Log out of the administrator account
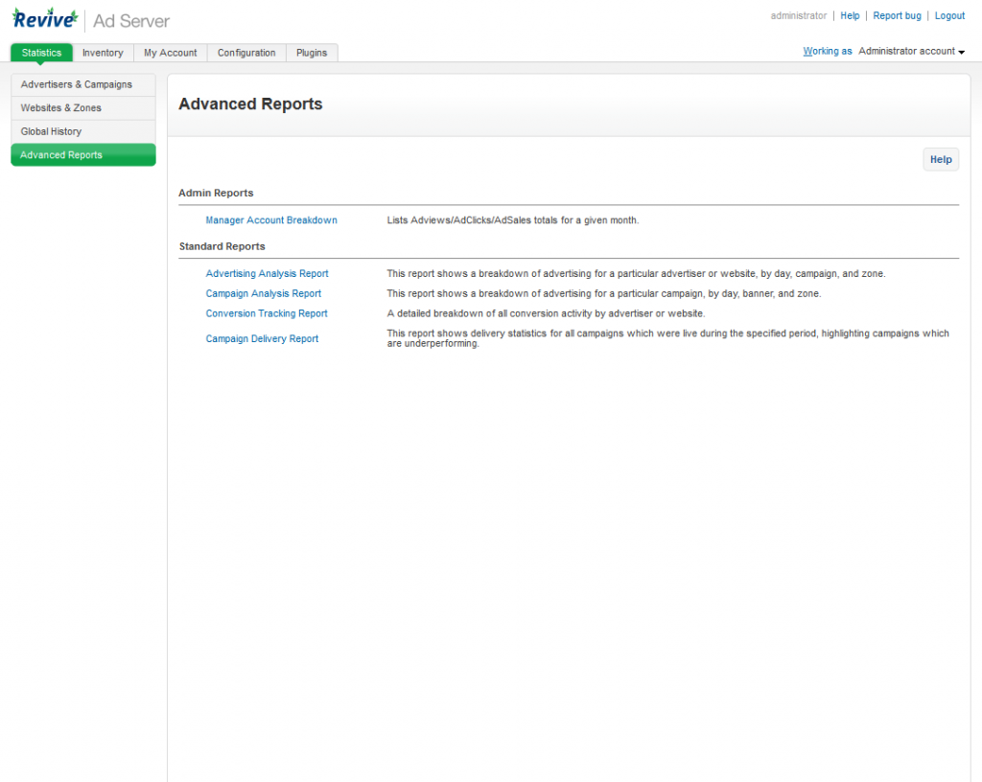This screenshot has height=782, width=982. 949,15
